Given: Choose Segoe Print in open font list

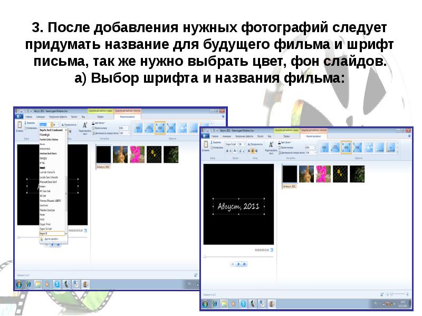Looking at the screenshot, I should click(x=45, y=224).
